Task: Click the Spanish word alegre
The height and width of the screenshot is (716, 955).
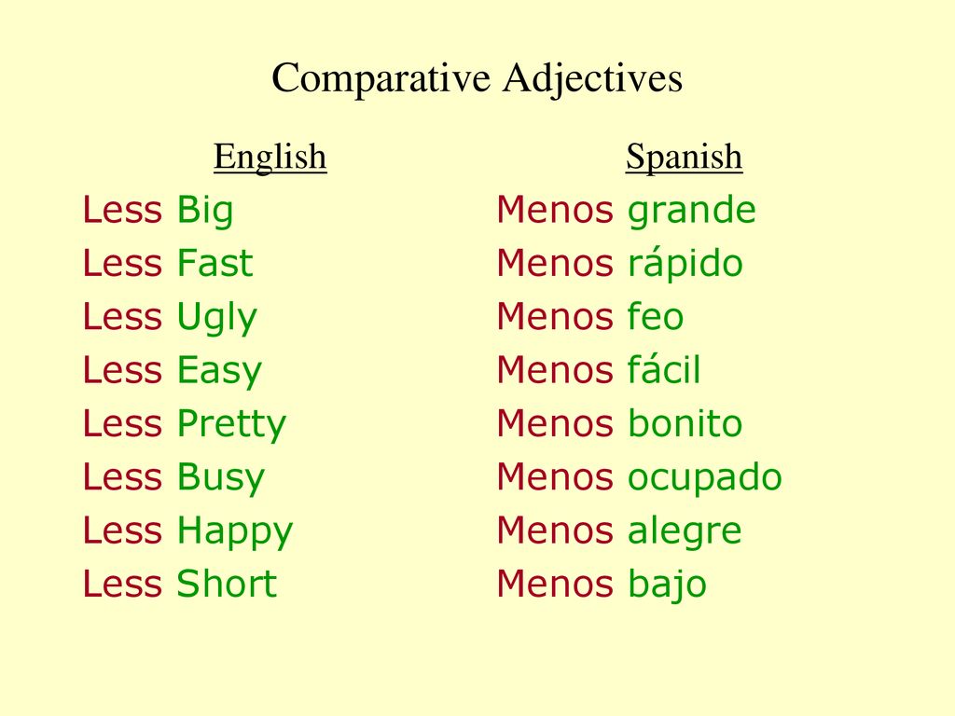Action: pyautogui.click(x=685, y=531)
